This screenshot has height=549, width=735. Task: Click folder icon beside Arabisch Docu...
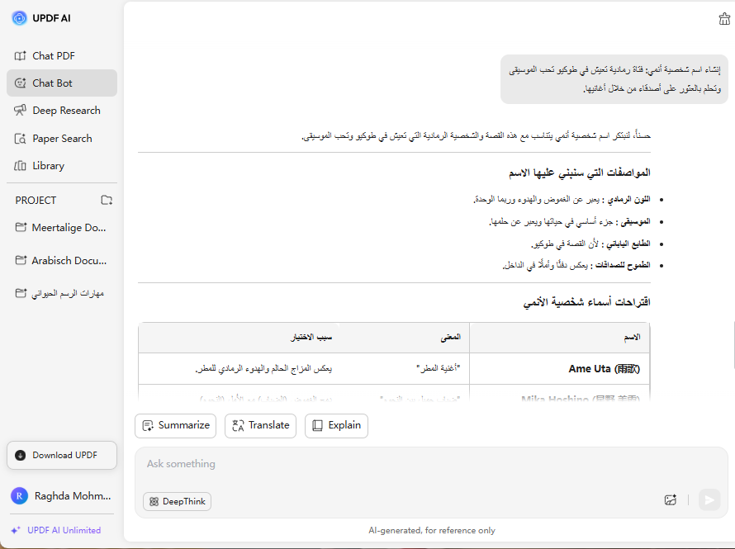(x=21, y=260)
